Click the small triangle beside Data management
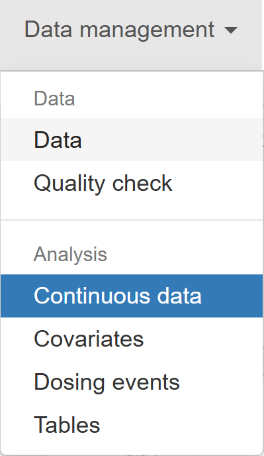 point(231,30)
